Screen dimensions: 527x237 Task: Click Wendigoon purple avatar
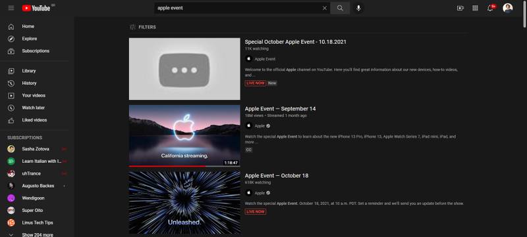click(x=11, y=198)
